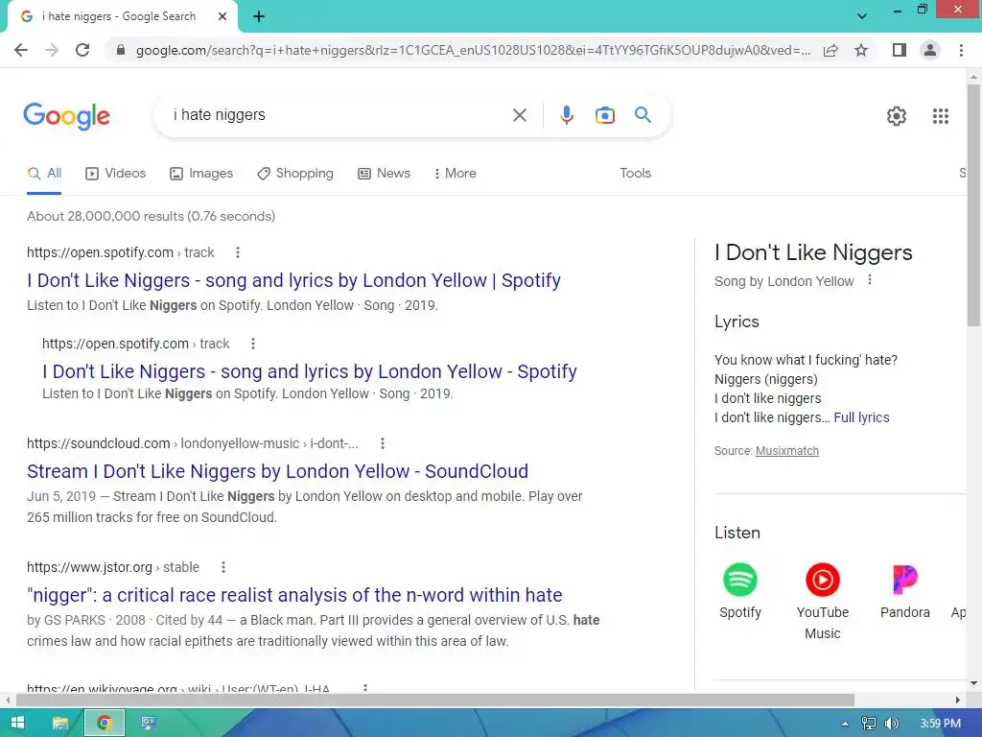Open knowledge panel song options menu
This screenshot has height=737, width=982.
[869, 280]
